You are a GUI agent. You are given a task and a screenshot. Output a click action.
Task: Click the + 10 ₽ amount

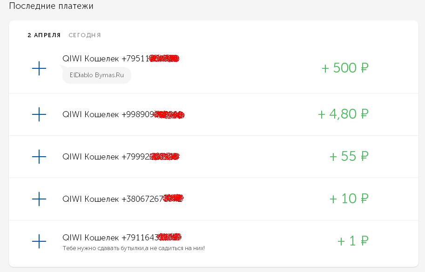click(x=349, y=199)
